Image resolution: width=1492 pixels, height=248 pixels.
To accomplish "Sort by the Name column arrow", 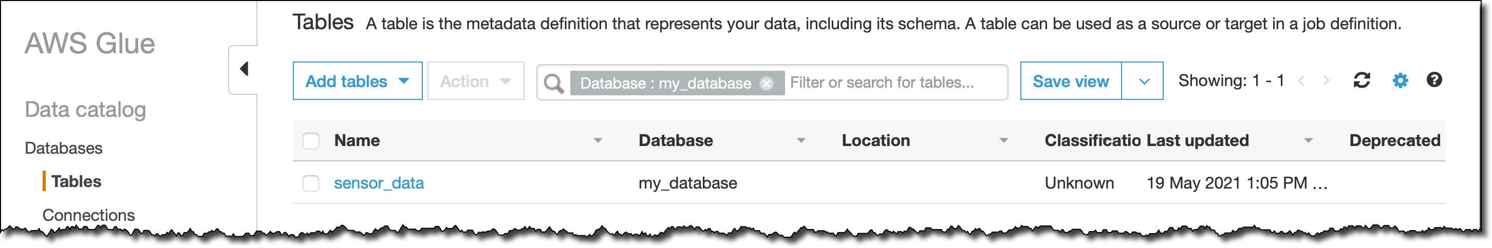I will pos(598,140).
